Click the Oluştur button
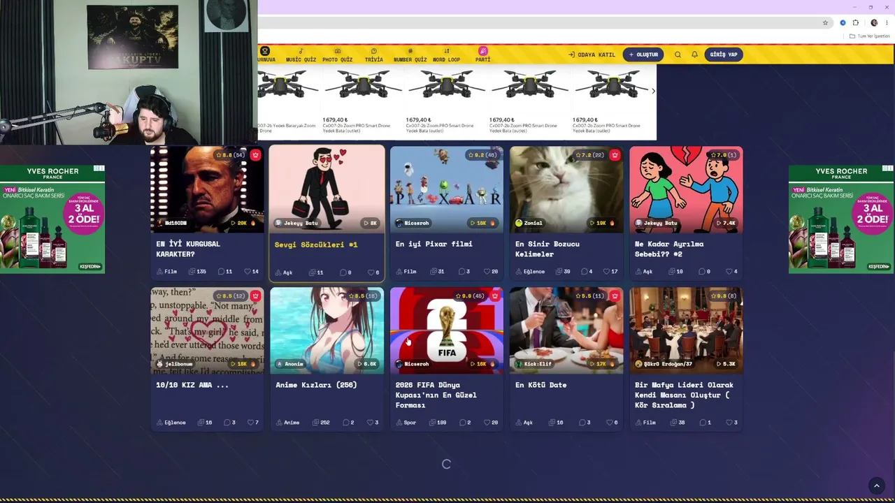 643,54
